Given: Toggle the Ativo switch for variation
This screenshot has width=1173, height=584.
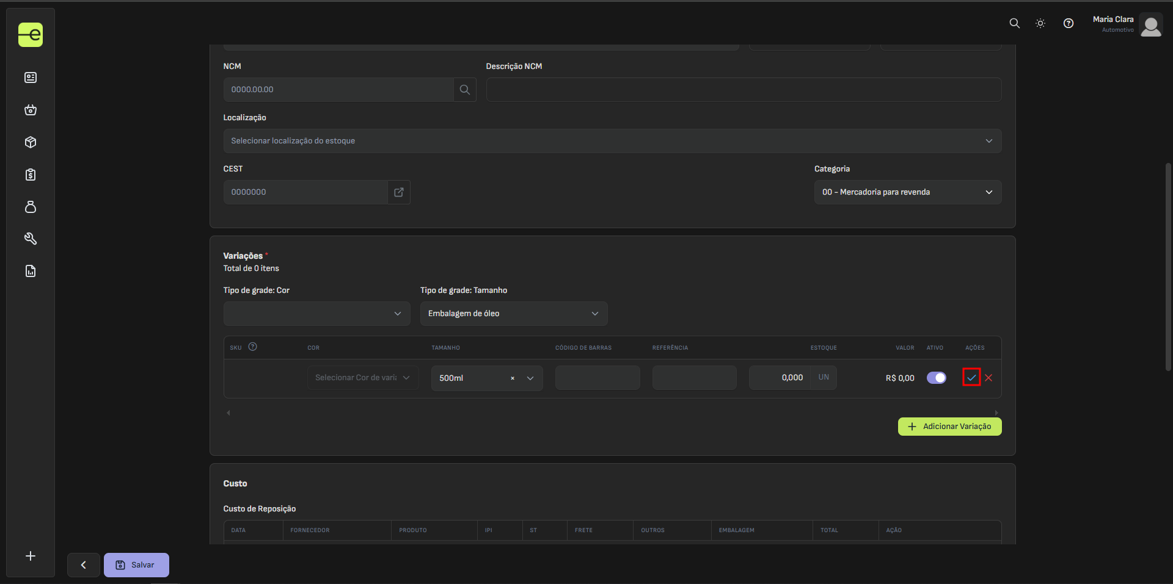Looking at the screenshot, I should pyautogui.click(x=936, y=378).
